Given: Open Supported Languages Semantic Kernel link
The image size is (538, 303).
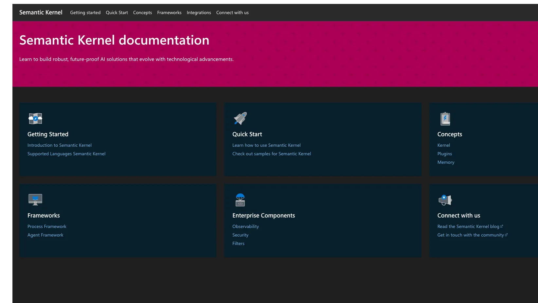Looking at the screenshot, I should click(66, 154).
